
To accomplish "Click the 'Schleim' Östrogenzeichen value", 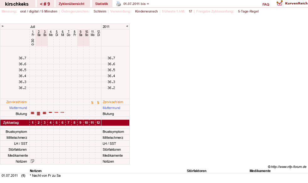I will [100, 11].
